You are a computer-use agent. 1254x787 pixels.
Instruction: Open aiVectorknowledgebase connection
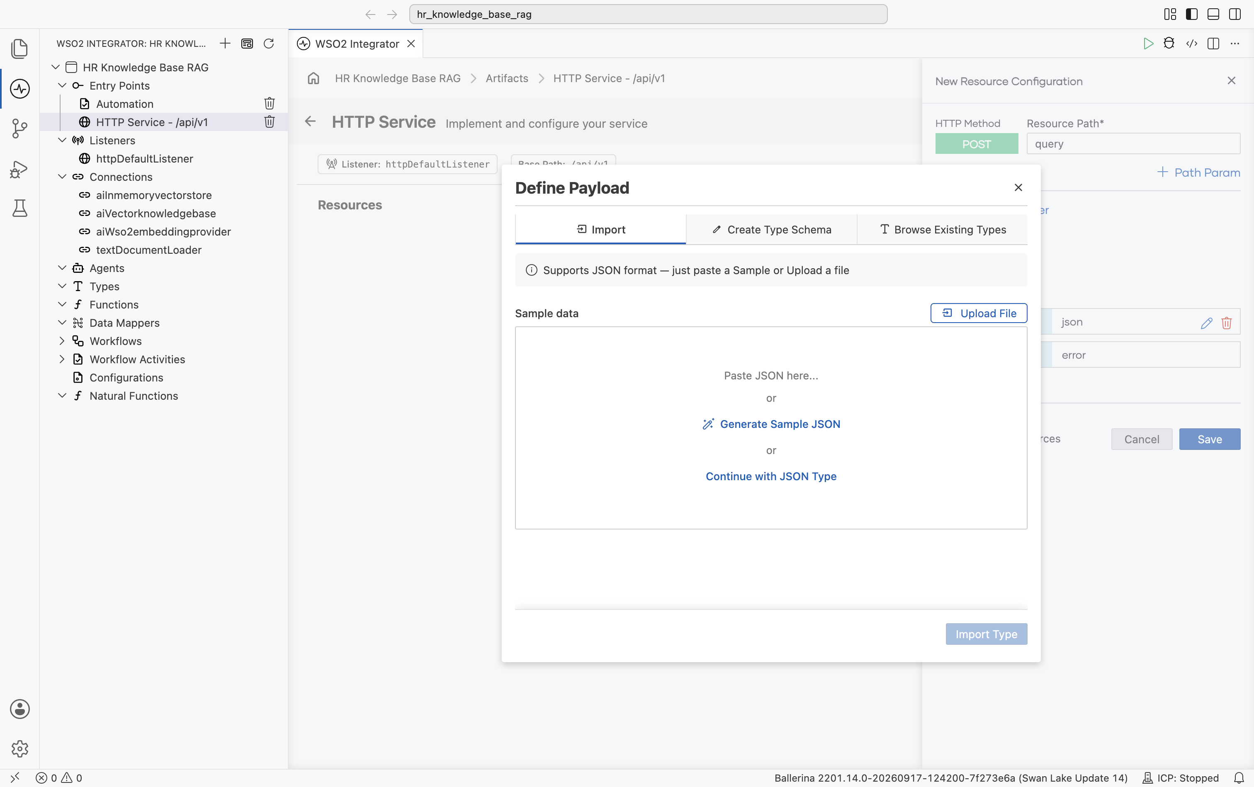(156, 213)
